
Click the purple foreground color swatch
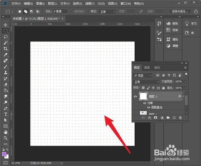click(x=4, y=154)
